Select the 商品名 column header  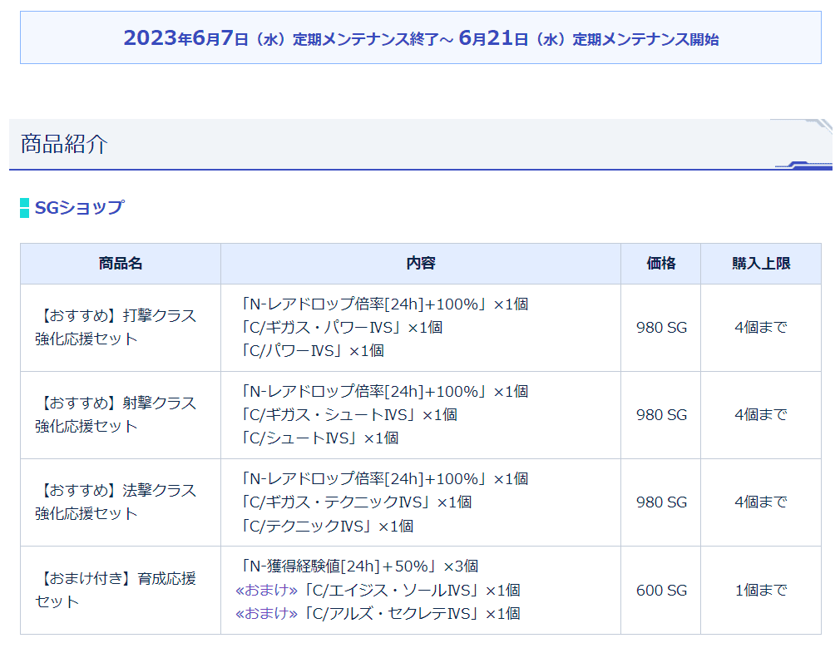pos(119,262)
